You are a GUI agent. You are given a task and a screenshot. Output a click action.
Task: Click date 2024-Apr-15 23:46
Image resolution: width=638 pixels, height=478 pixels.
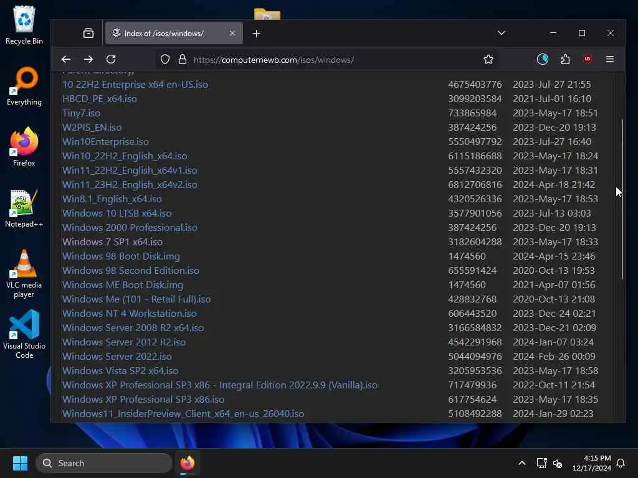pos(554,256)
